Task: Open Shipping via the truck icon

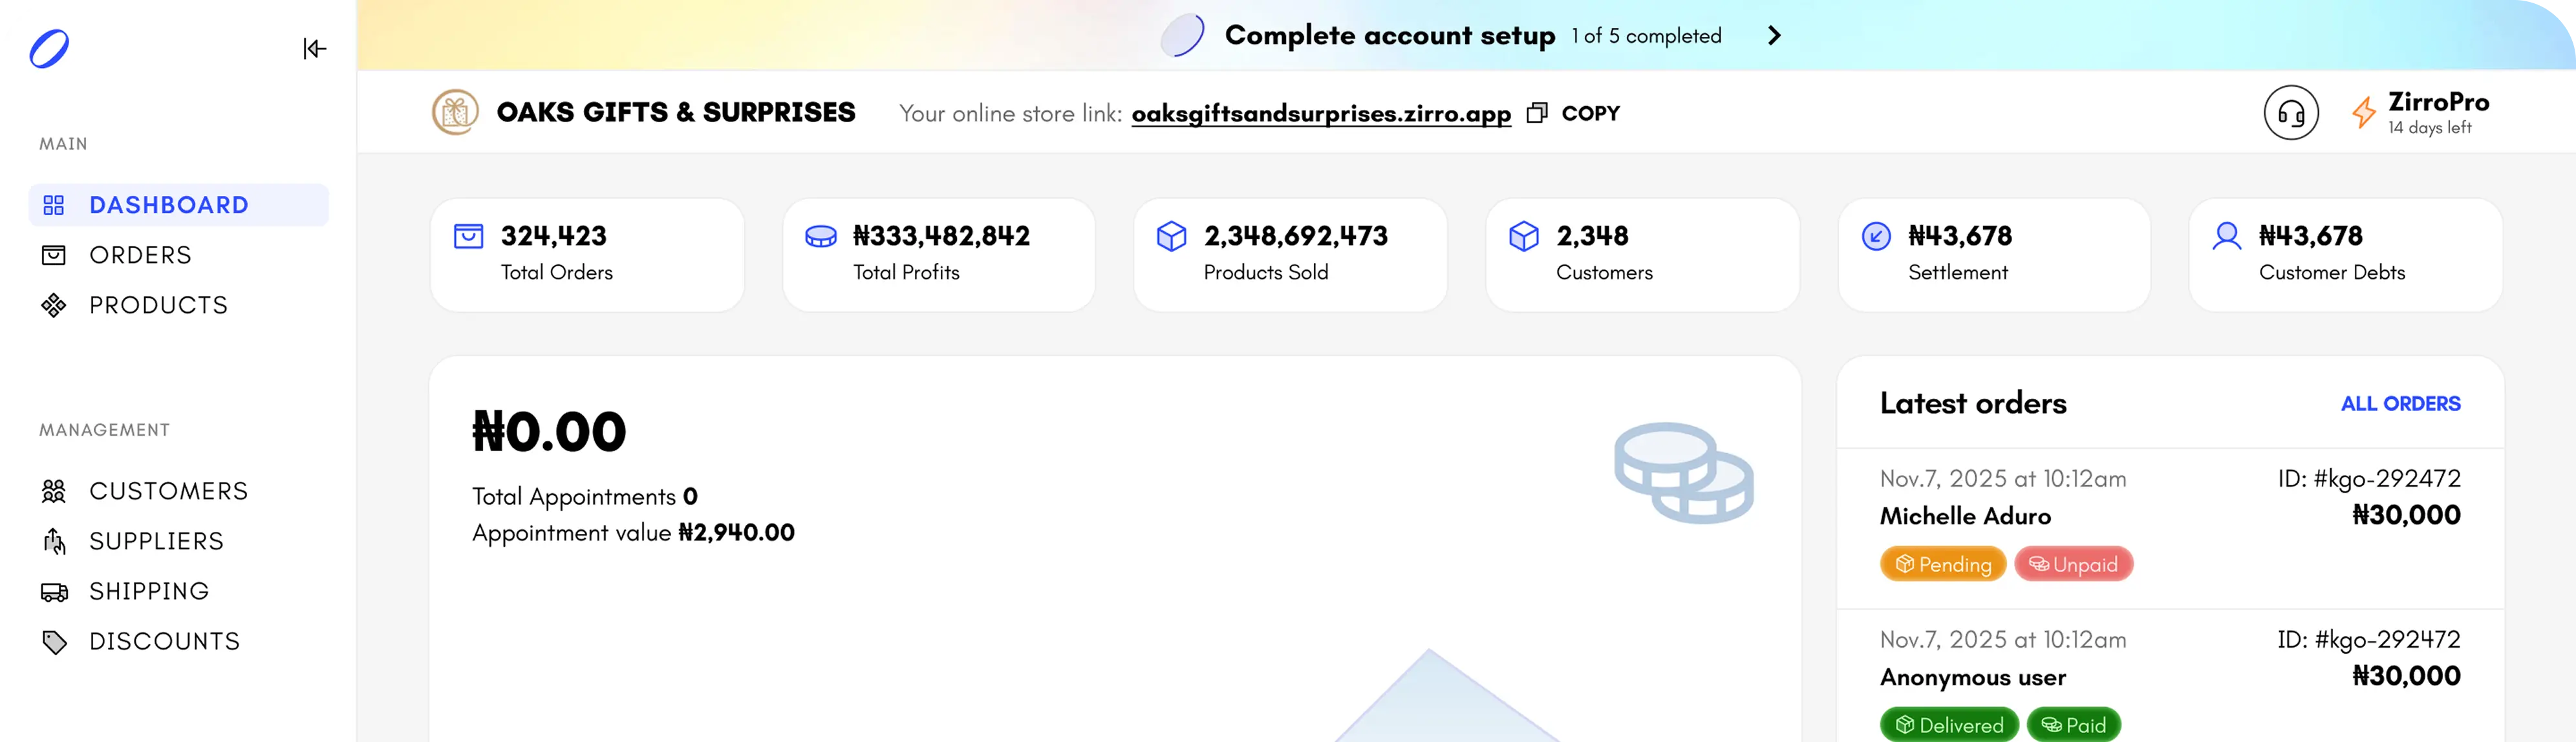Action: 55,591
